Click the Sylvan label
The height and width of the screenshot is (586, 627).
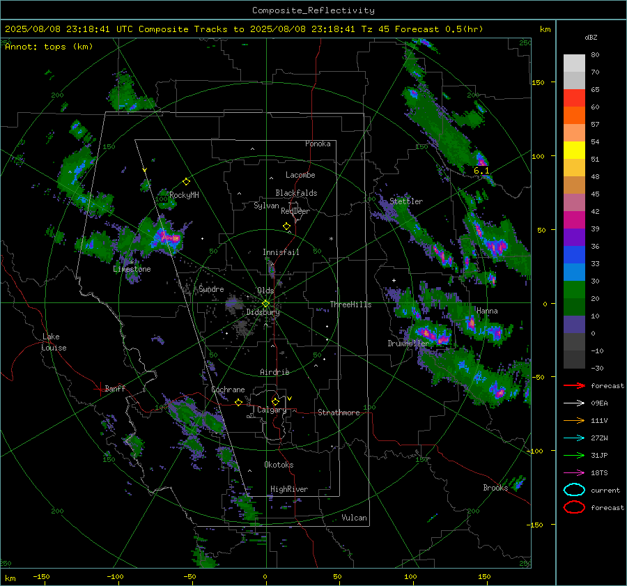click(x=266, y=206)
